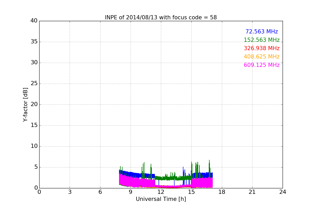Viewport: 314px width, 209px height.
Task: Click y-axis tick label 35
Action: 34,42
